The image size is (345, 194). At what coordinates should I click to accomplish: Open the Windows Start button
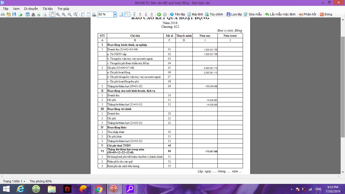point(6,189)
